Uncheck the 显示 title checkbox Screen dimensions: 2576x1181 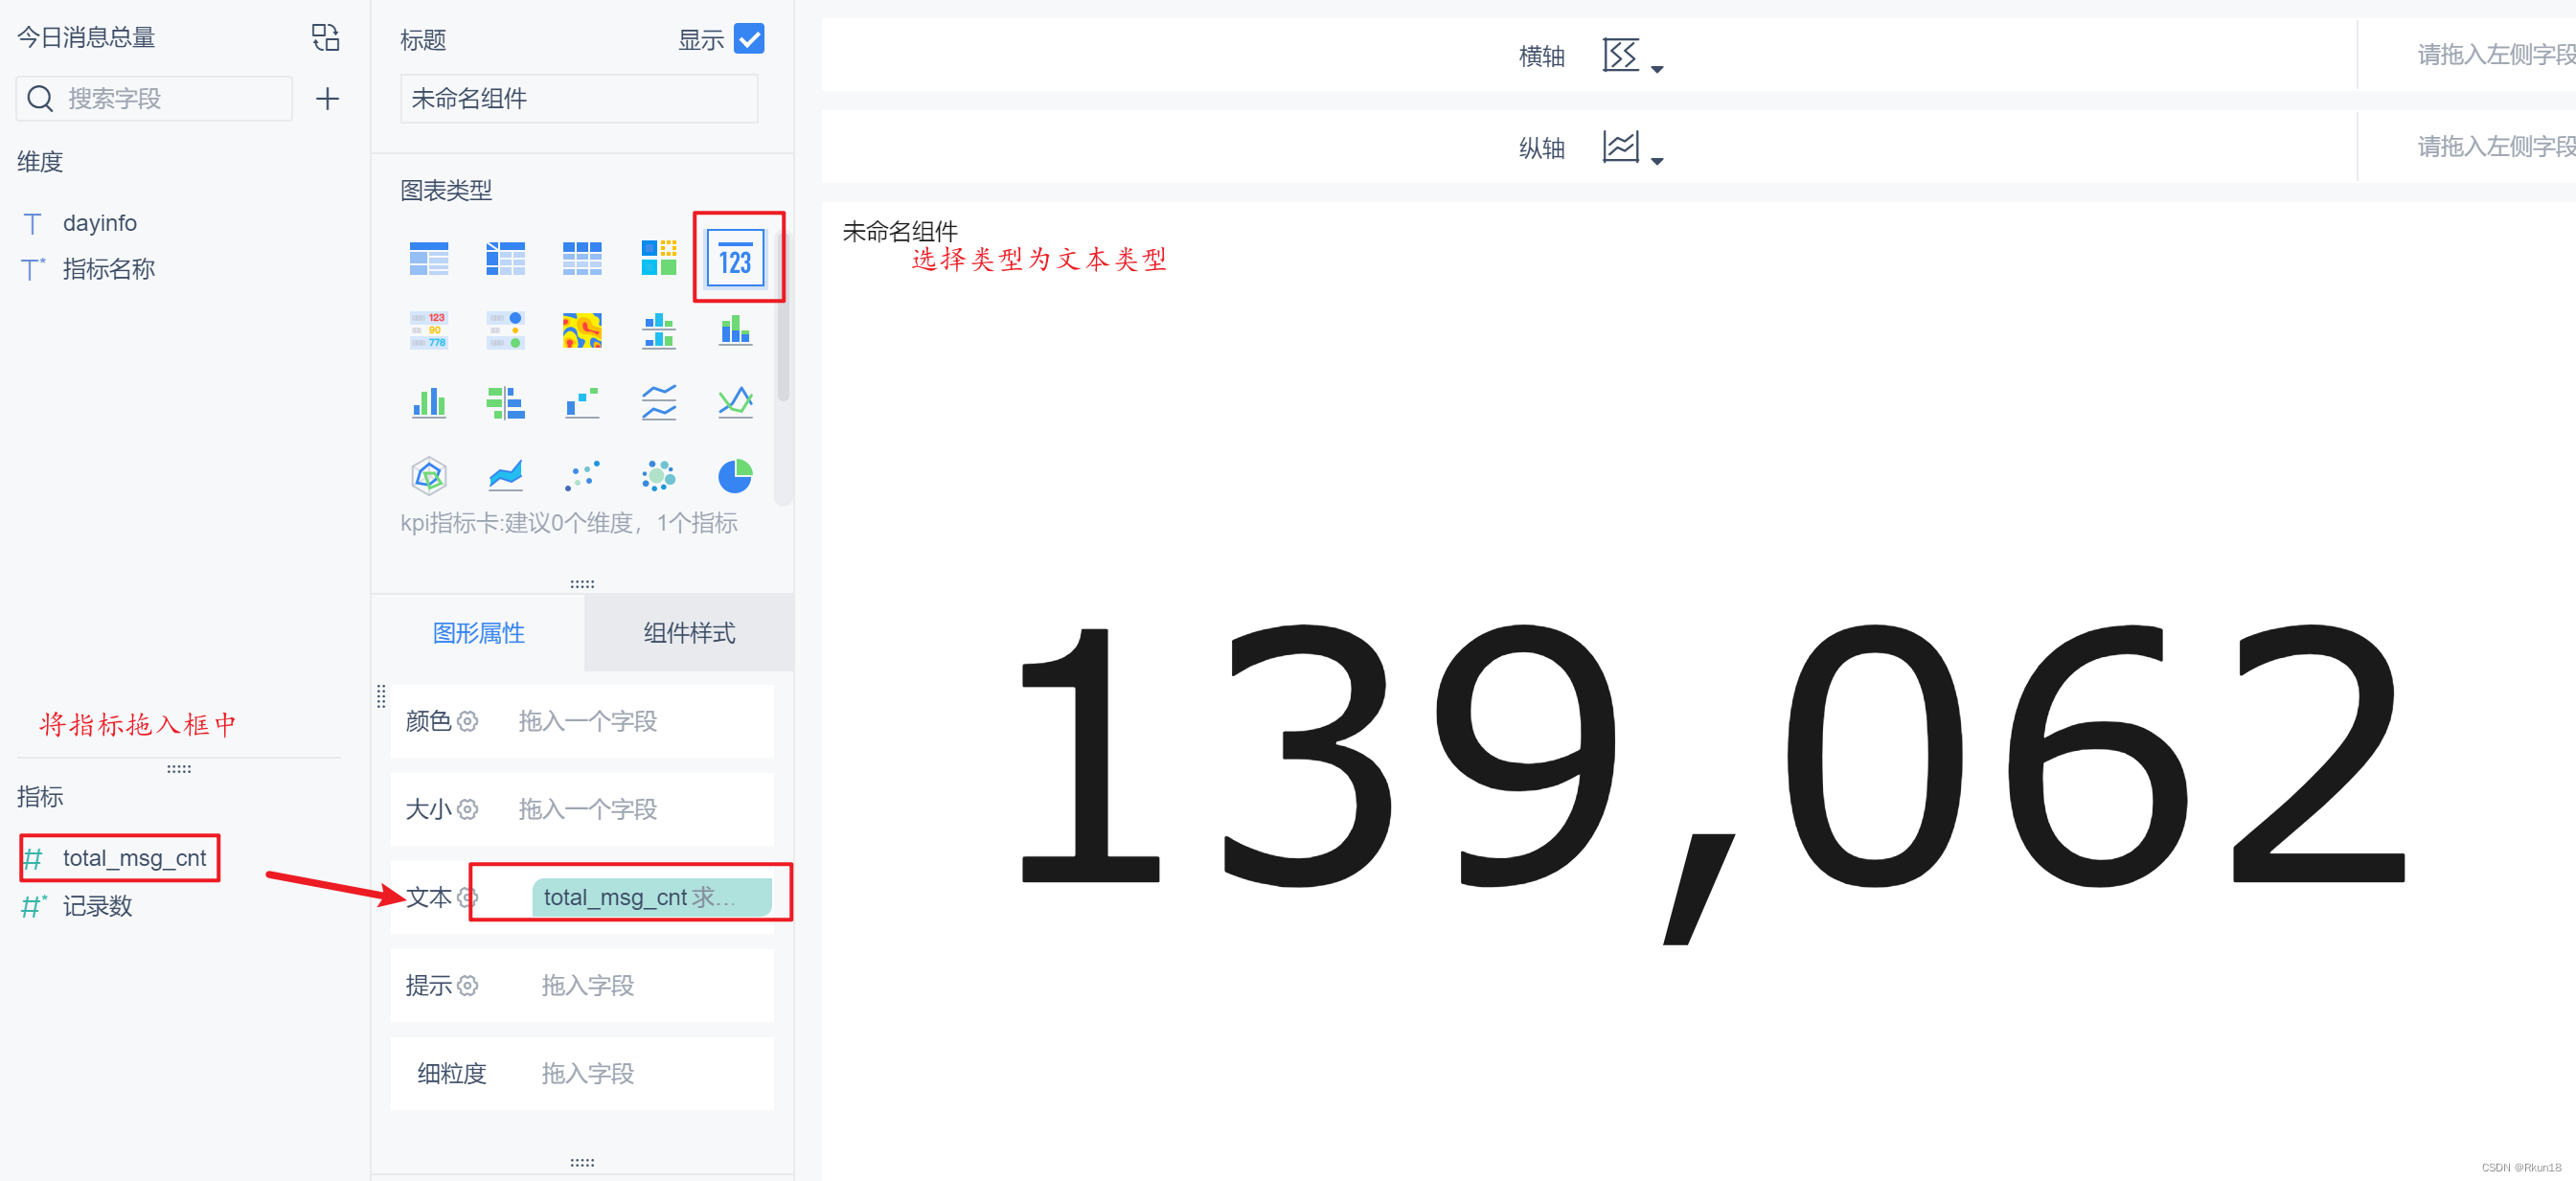pyautogui.click(x=749, y=38)
